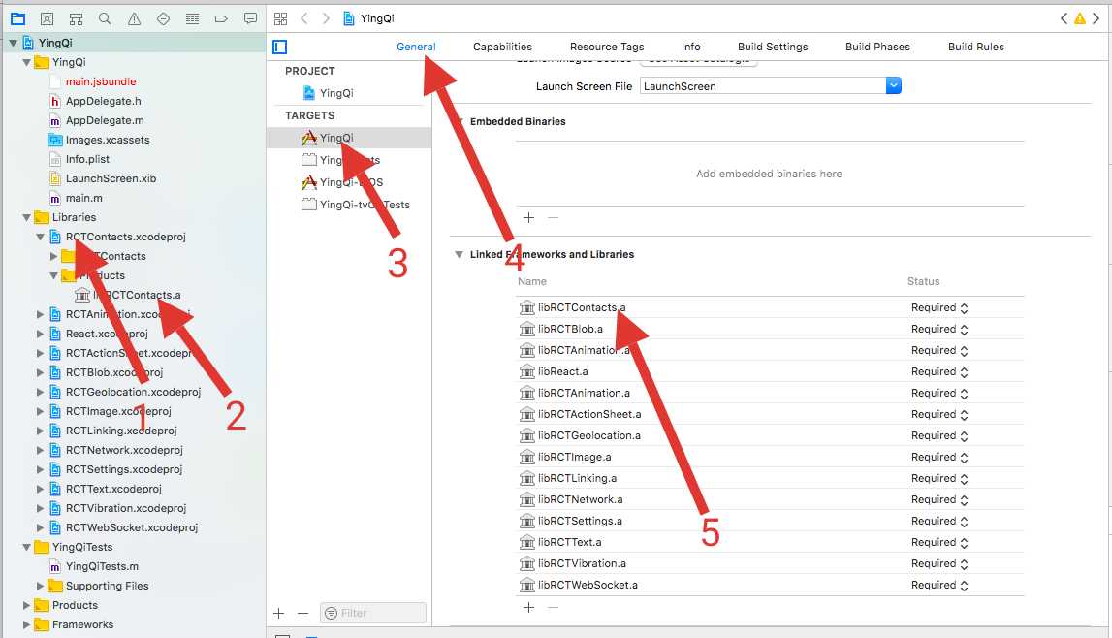Go back with the left chevron

(x=303, y=18)
